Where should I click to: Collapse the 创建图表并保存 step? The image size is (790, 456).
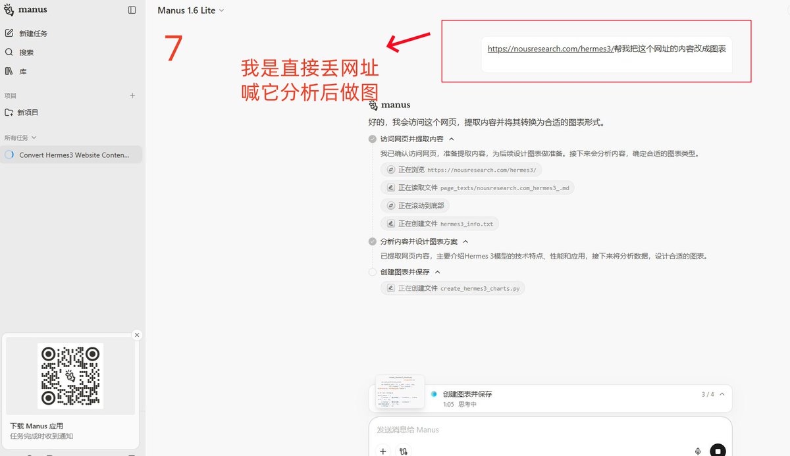tap(438, 272)
